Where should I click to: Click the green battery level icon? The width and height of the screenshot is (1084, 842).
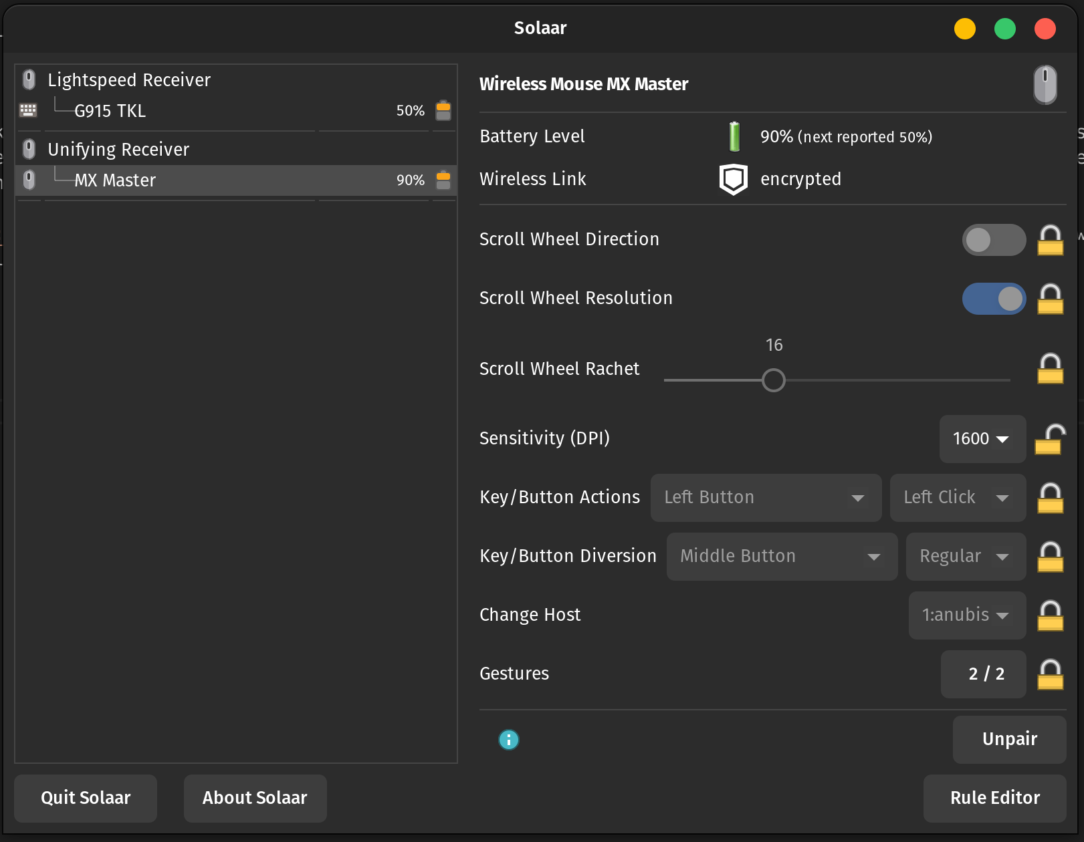coord(734,136)
